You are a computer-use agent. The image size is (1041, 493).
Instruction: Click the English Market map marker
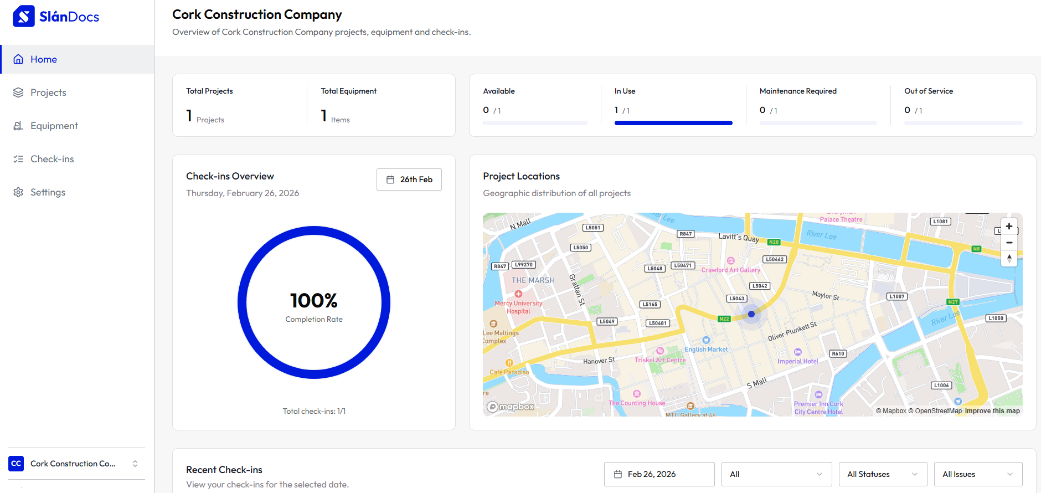click(x=706, y=340)
